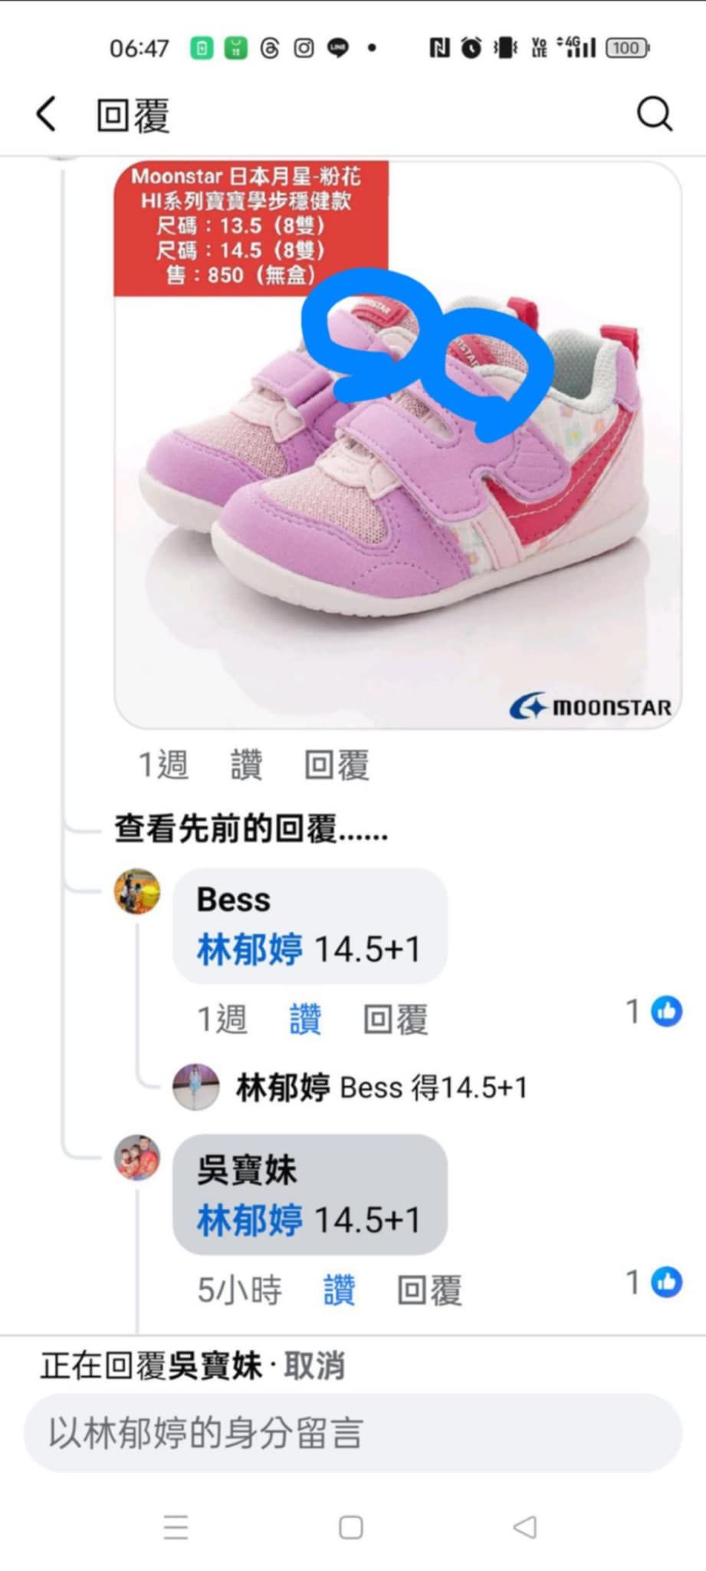Viewport: 706px width, 1571px height.
Task: Focus the 以林郁婷的身分留言 comment field
Action: [353, 1433]
